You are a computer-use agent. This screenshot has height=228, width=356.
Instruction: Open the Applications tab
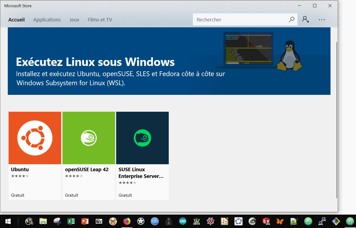point(47,20)
